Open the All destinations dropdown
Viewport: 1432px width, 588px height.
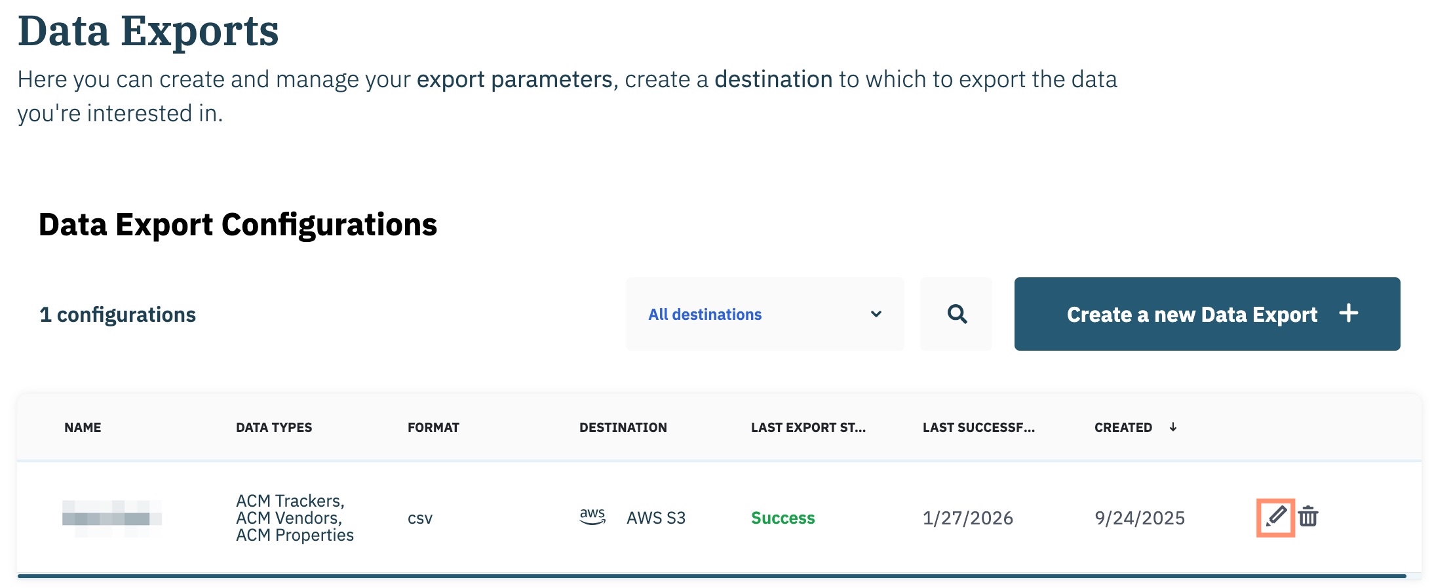point(764,314)
